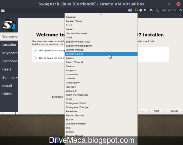The image size is (183, 145).
Task: Open Install step in sidebar
Action: pos(9,86)
